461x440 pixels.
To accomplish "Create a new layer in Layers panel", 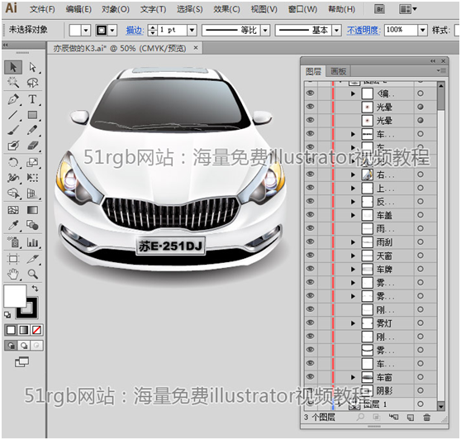I will coord(411,417).
